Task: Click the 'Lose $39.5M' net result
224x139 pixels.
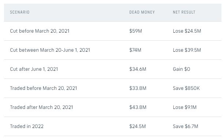Action: [x=187, y=50]
